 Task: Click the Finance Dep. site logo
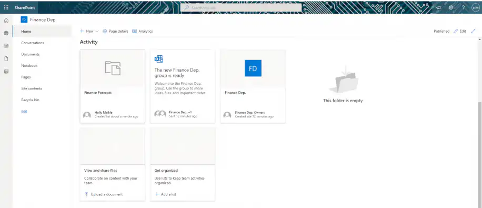pyautogui.click(x=24, y=19)
